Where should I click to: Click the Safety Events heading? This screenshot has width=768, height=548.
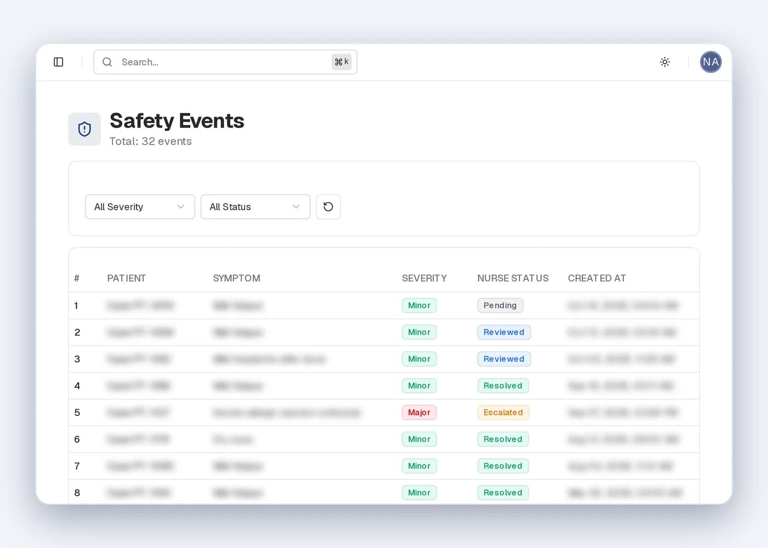click(x=177, y=121)
